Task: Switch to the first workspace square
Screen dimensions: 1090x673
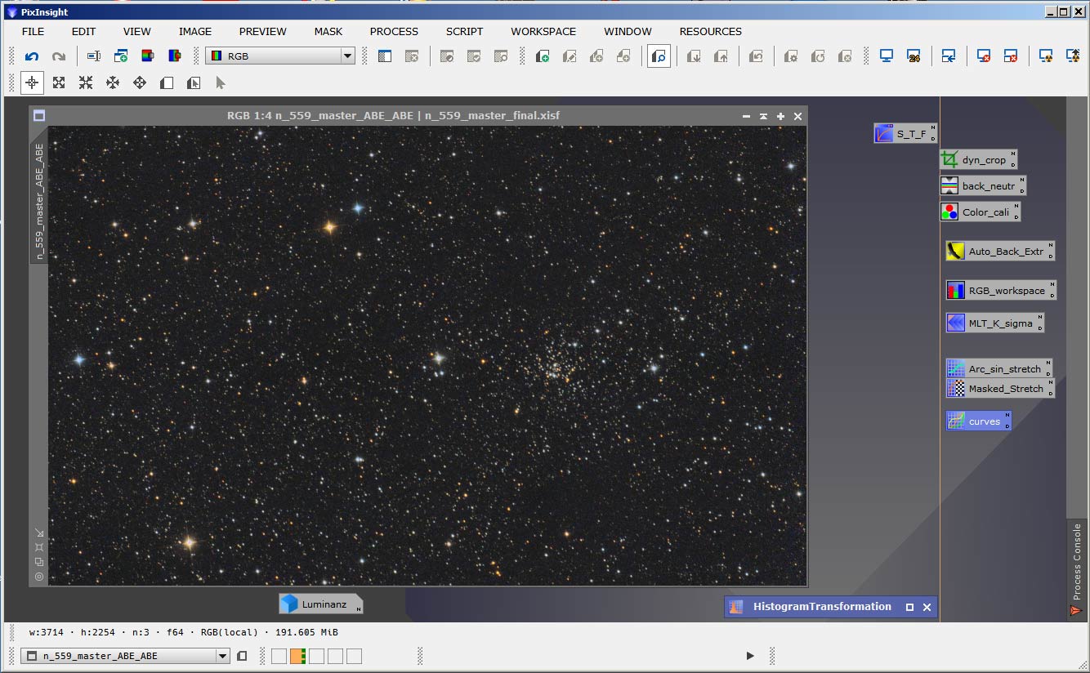Action: (x=279, y=656)
